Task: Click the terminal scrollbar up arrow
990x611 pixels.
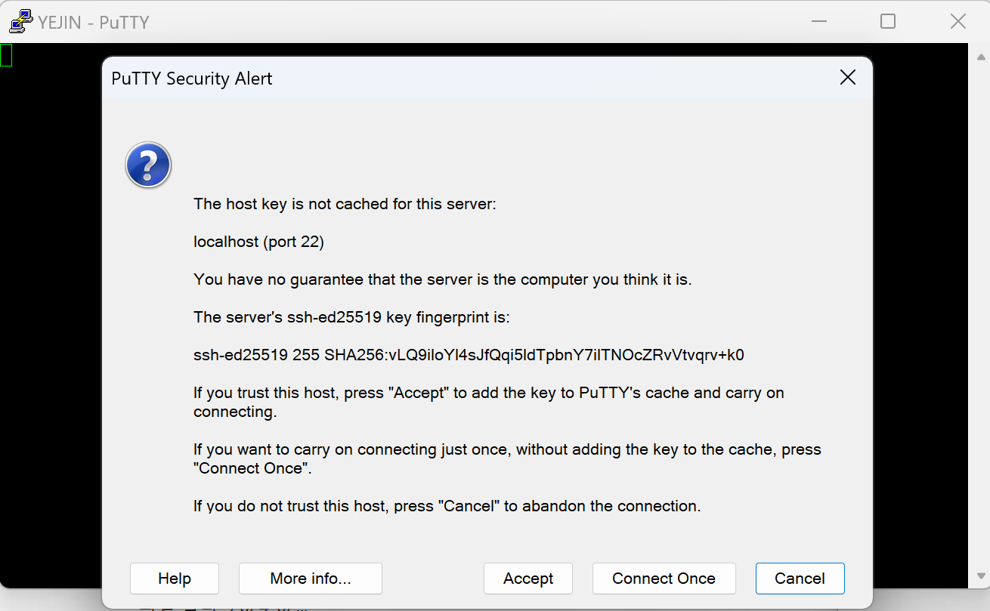Action: pos(981,57)
